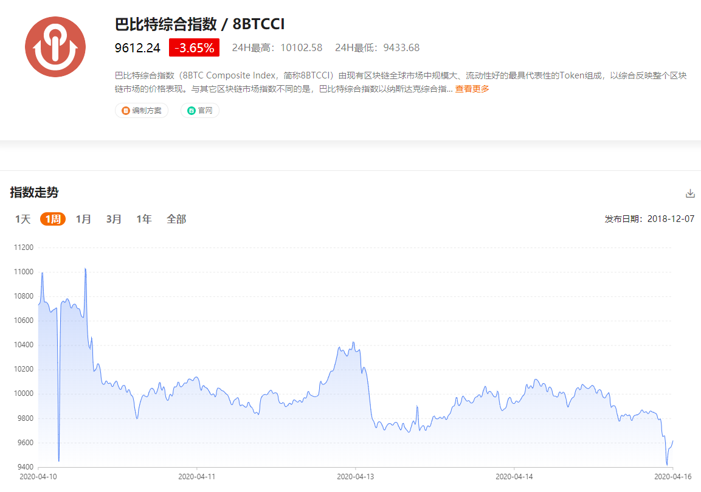701x492 pixels.
Task: Switch chart range to 1天
Action: [x=23, y=219]
